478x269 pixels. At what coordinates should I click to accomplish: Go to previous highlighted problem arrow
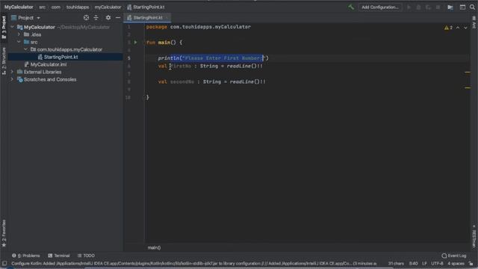458,28
